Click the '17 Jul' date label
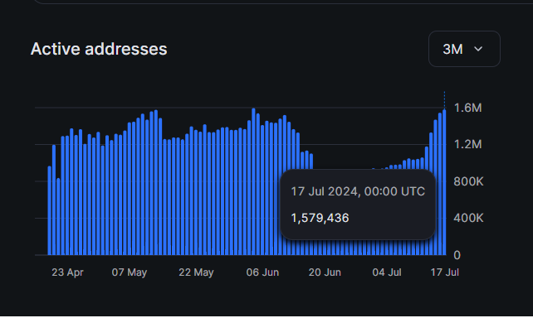Image resolution: width=533 pixels, height=318 pixels. (445, 272)
